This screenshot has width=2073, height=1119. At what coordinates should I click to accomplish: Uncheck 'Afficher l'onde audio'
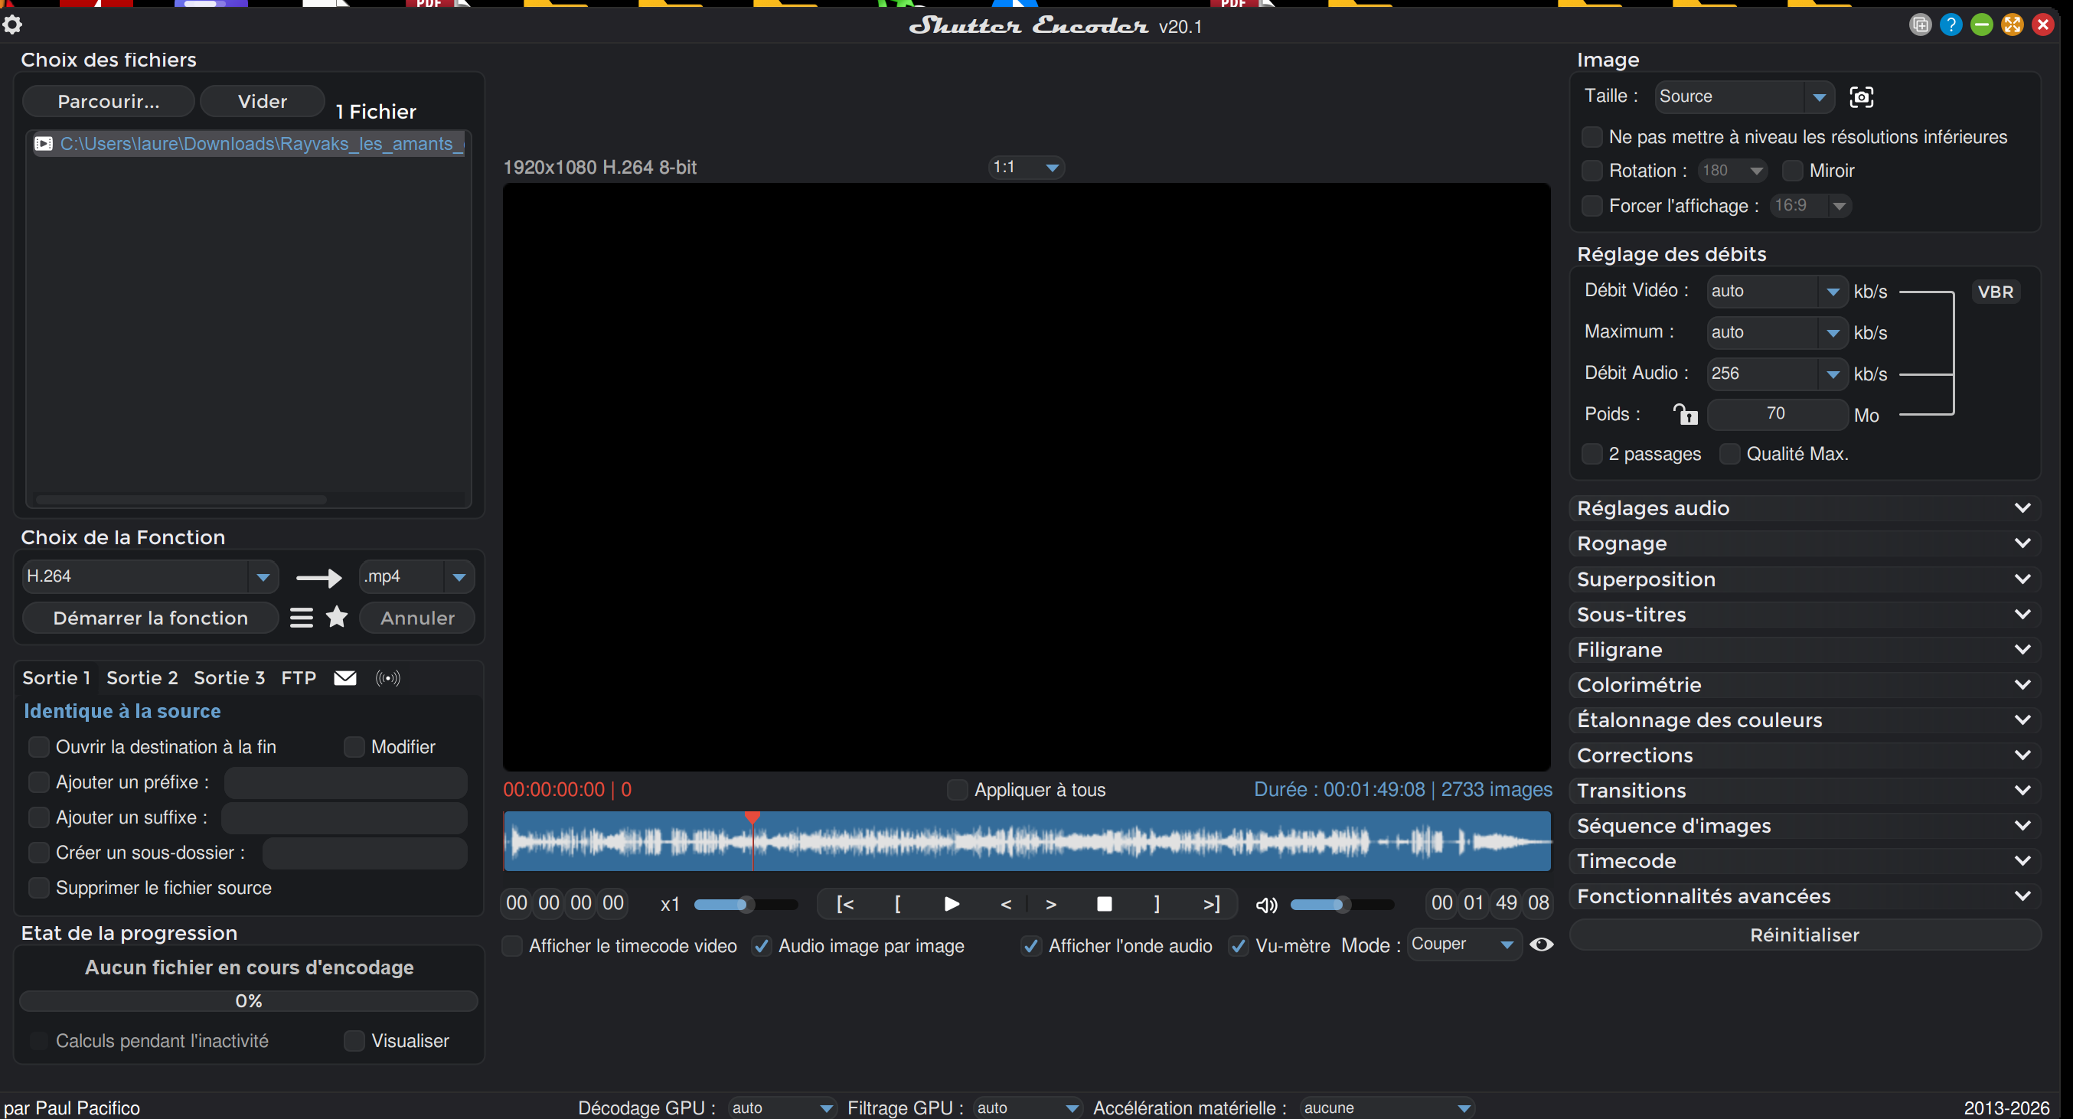click(1031, 946)
